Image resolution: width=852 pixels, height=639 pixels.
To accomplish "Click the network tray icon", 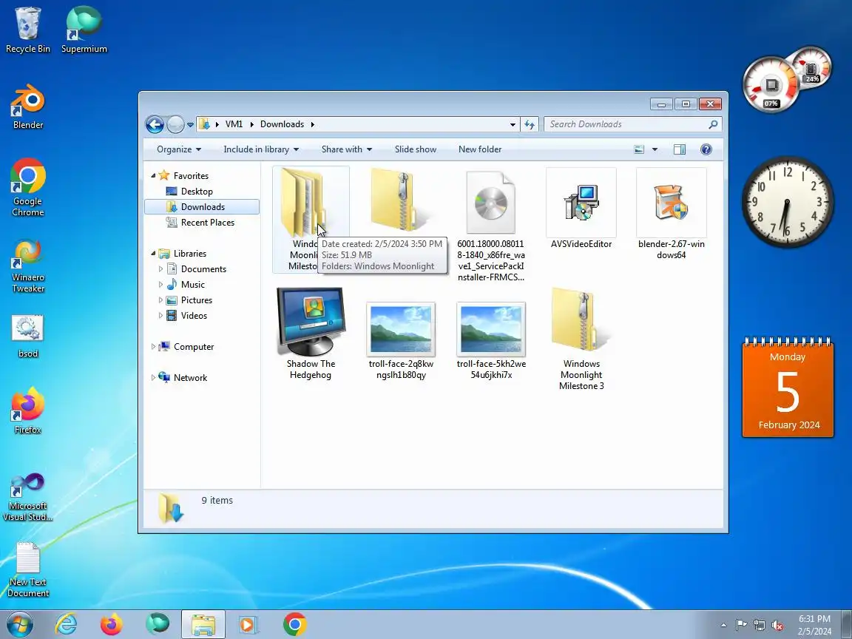I will pos(759,625).
